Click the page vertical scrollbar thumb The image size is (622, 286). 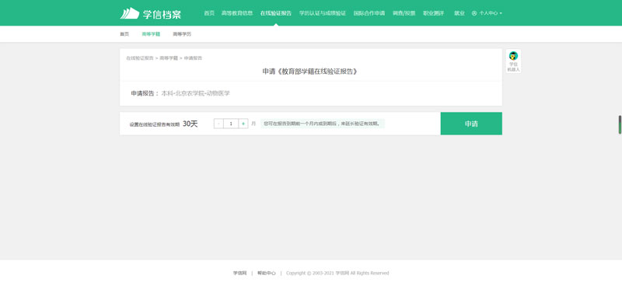620,124
